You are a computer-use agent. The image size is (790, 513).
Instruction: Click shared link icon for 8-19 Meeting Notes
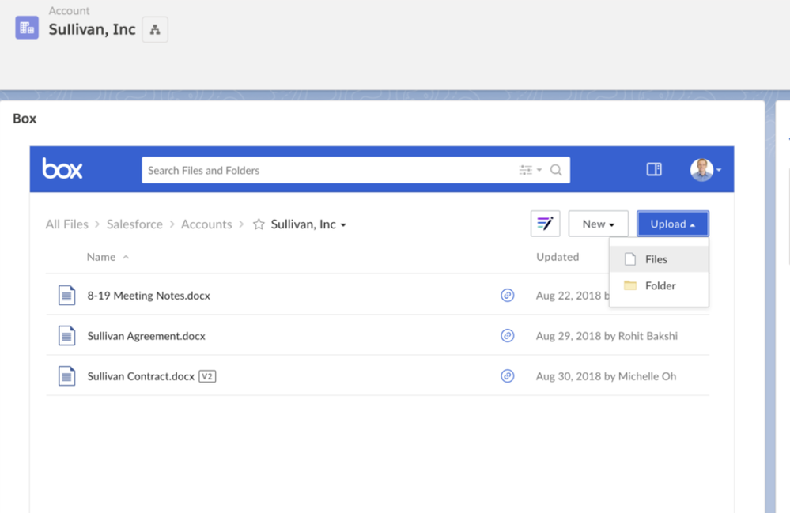[x=508, y=296]
